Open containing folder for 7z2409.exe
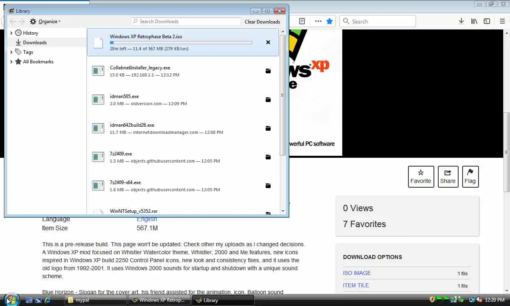Screen dimensions: 510x306 [268, 157]
